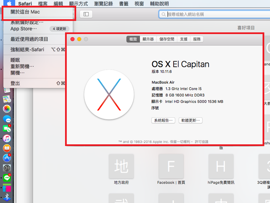
Task: Open the 輔助說明 menu
Action: (159, 4)
